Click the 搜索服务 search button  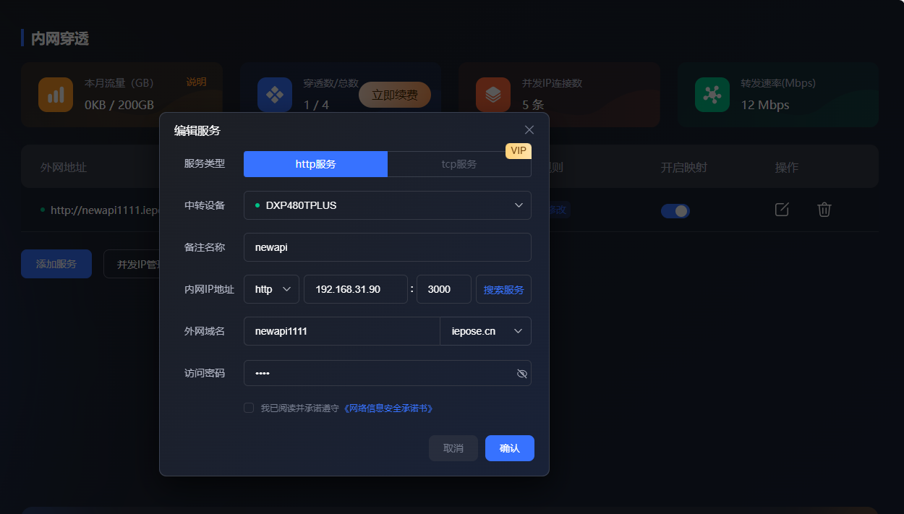(503, 288)
